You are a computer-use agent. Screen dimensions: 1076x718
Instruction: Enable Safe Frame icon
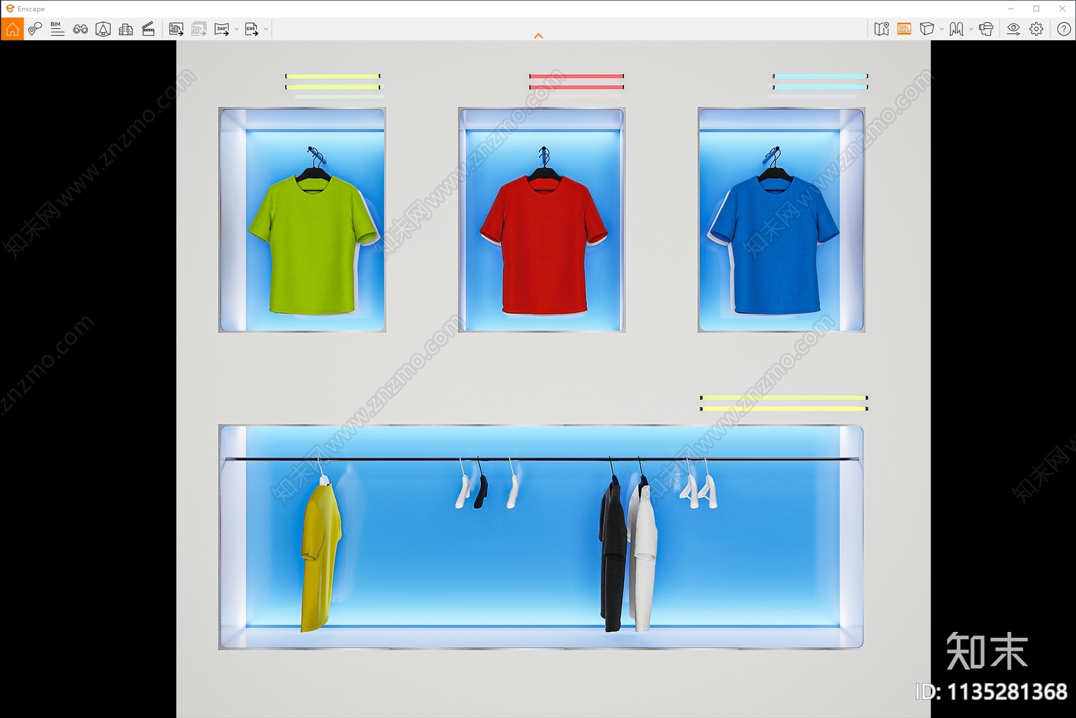(x=103, y=29)
